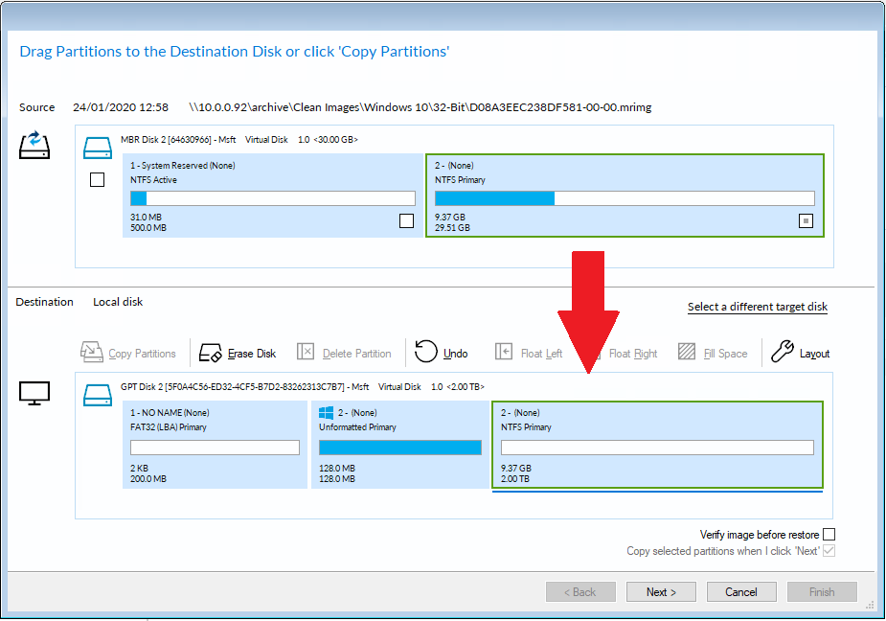Screen dimensions: 886x621
Task: Click Select a different target disk link
Action: coord(757,307)
